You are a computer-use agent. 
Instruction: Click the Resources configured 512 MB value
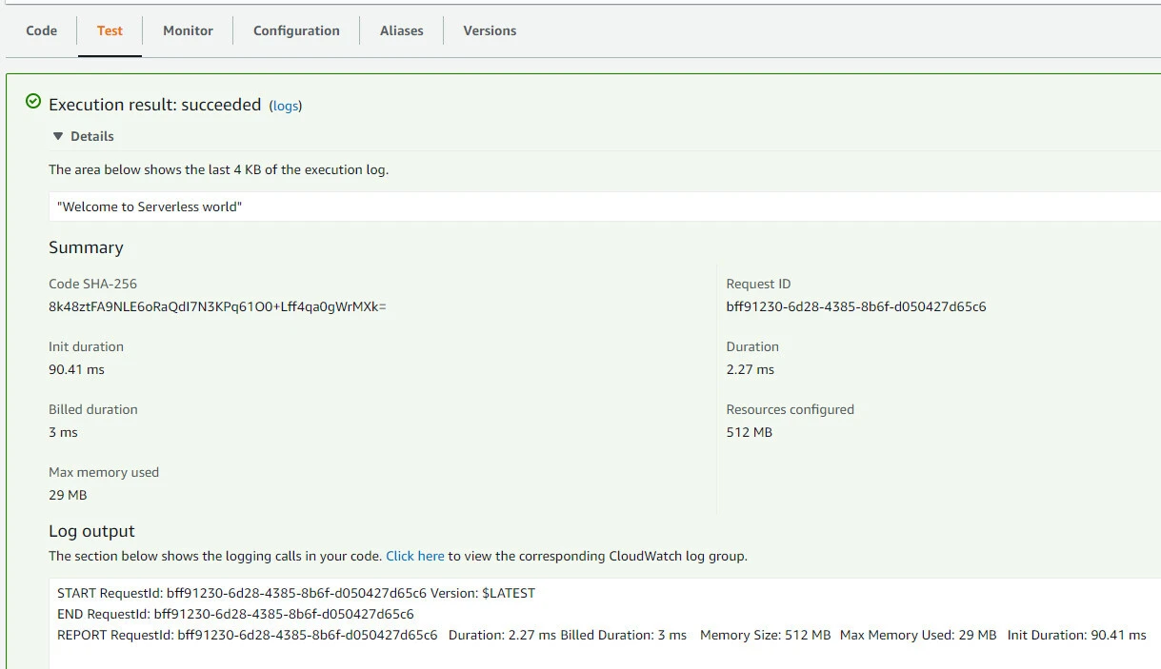(749, 432)
